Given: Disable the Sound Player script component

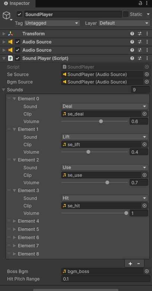Looking at the screenshot, I should (18, 58).
